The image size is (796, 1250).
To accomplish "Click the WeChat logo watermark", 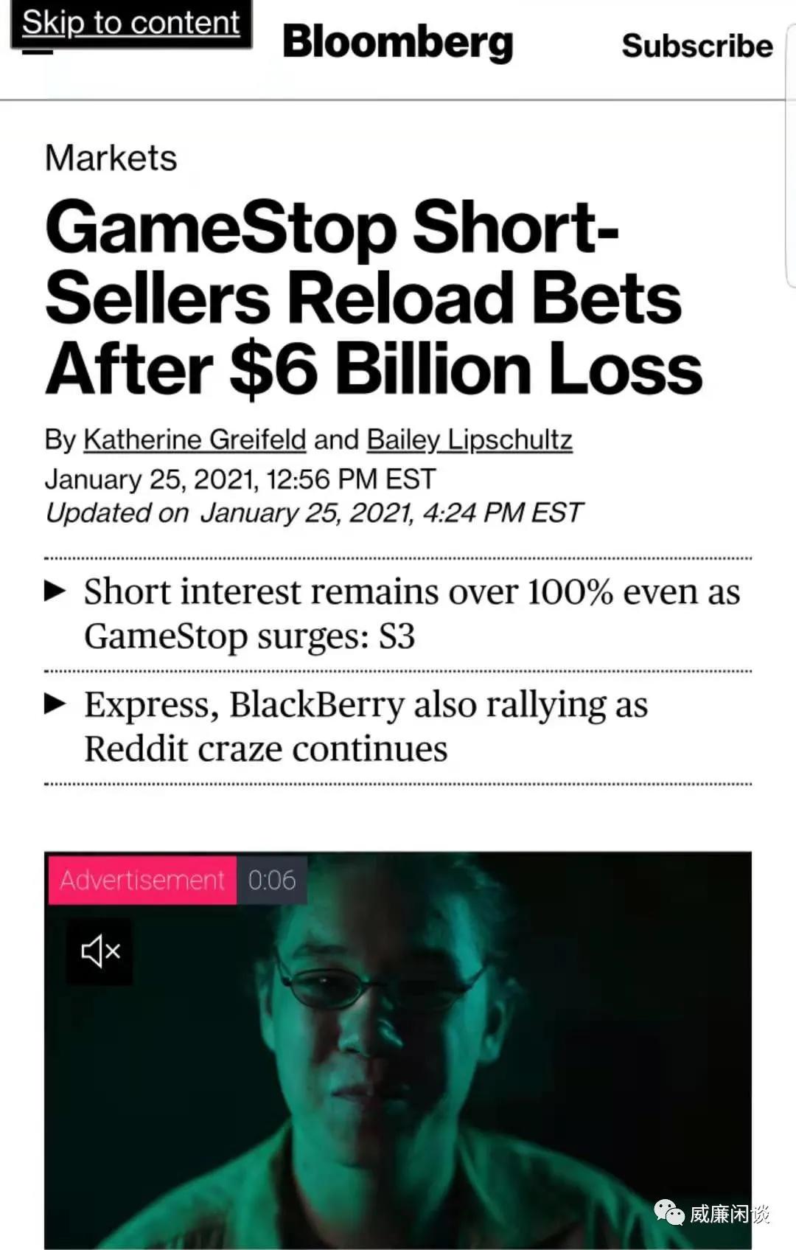I will (669, 1213).
